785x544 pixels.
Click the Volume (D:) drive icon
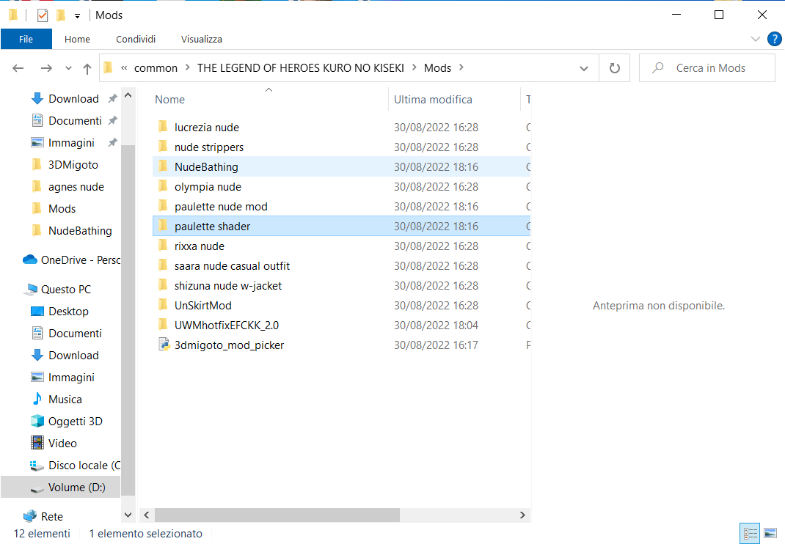[x=37, y=488]
